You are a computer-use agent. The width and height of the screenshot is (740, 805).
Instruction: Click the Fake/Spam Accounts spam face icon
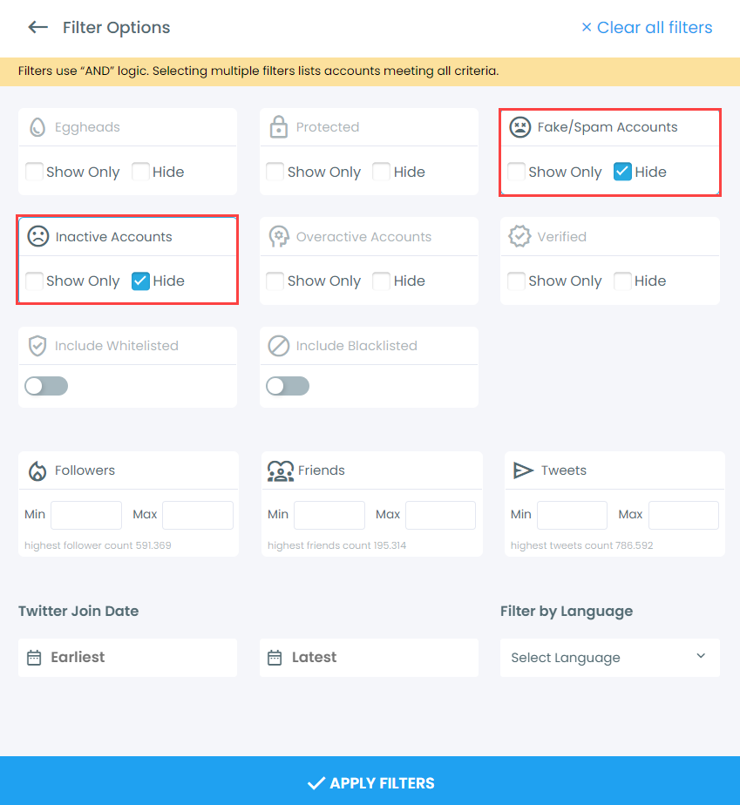[x=520, y=126]
